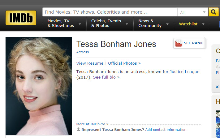Click the SEE RANK button
Viewport: 220px width, 138px height.
(x=190, y=43)
